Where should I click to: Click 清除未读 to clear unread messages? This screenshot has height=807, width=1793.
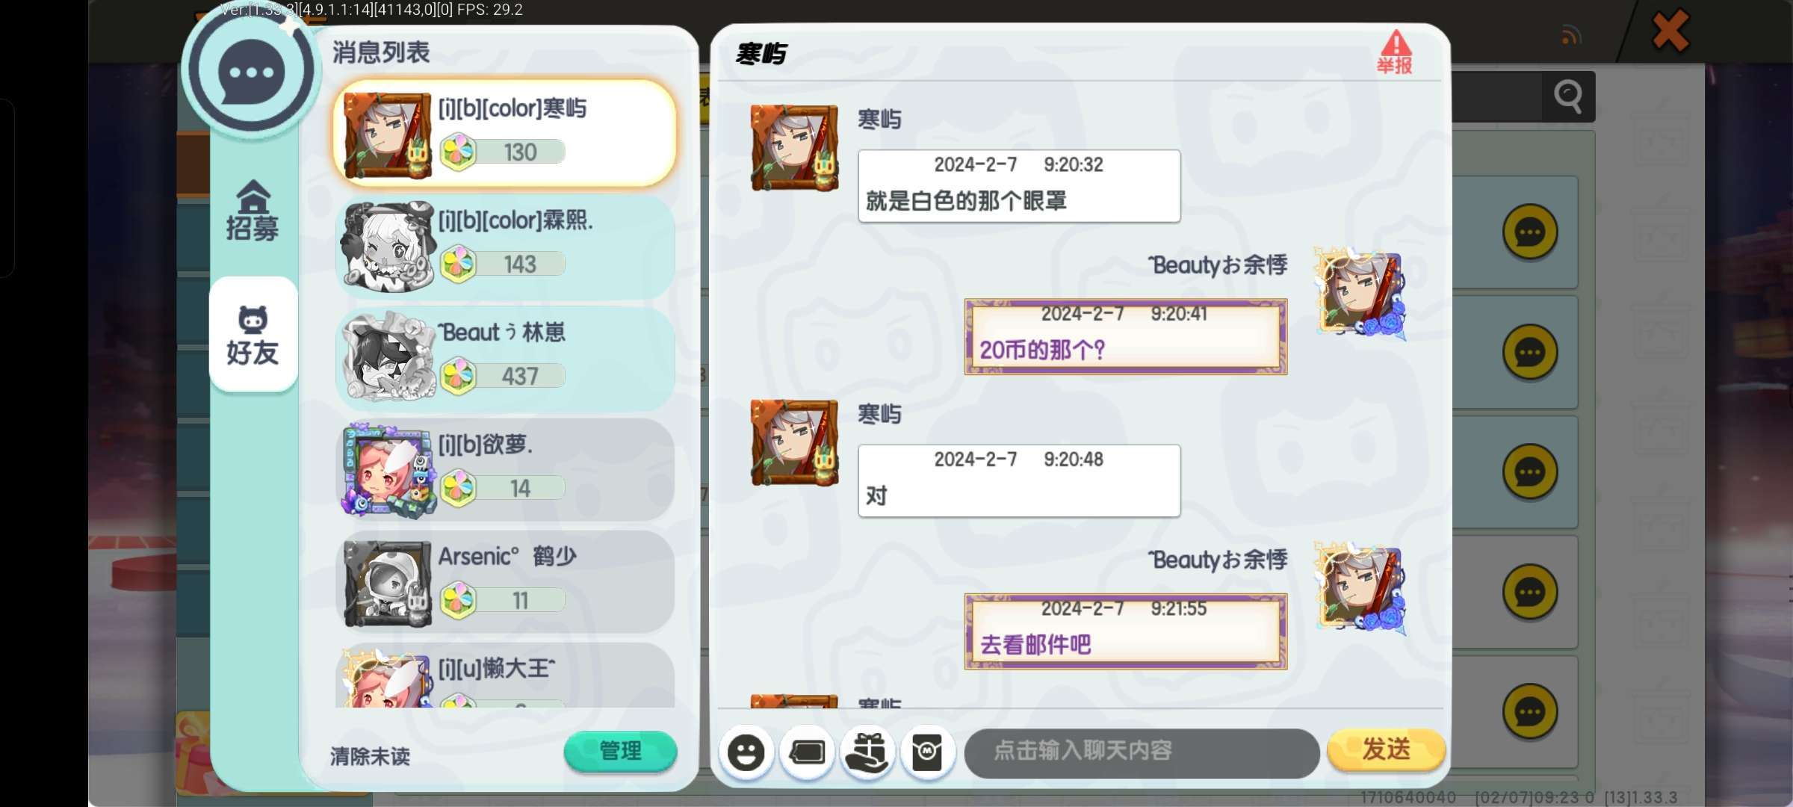pyautogui.click(x=371, y=756)
